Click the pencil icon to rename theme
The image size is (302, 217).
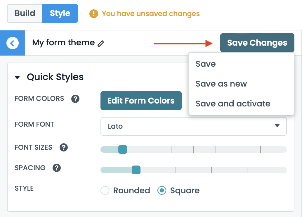(x=101, y=44)
